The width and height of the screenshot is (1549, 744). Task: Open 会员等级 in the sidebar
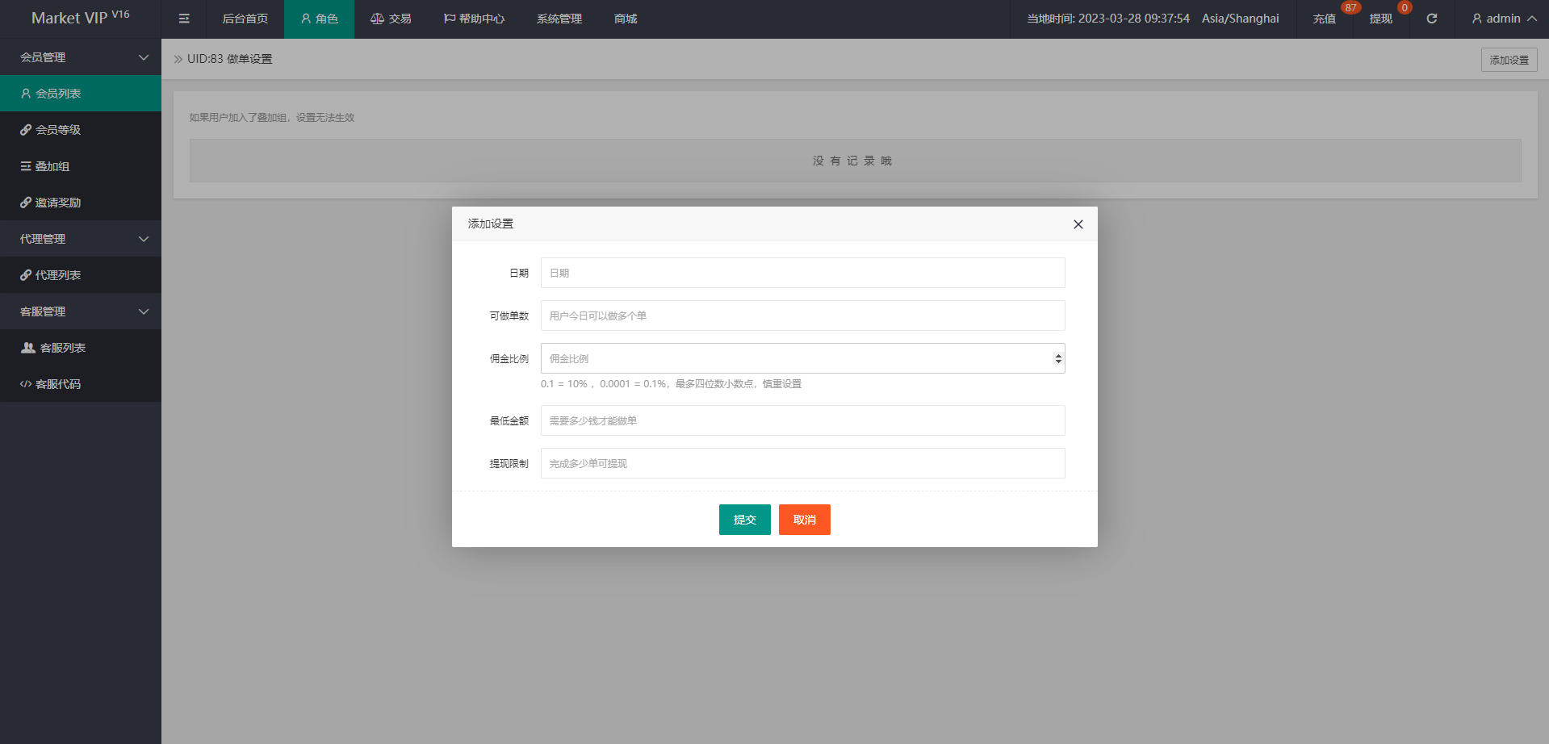point(58,130)
